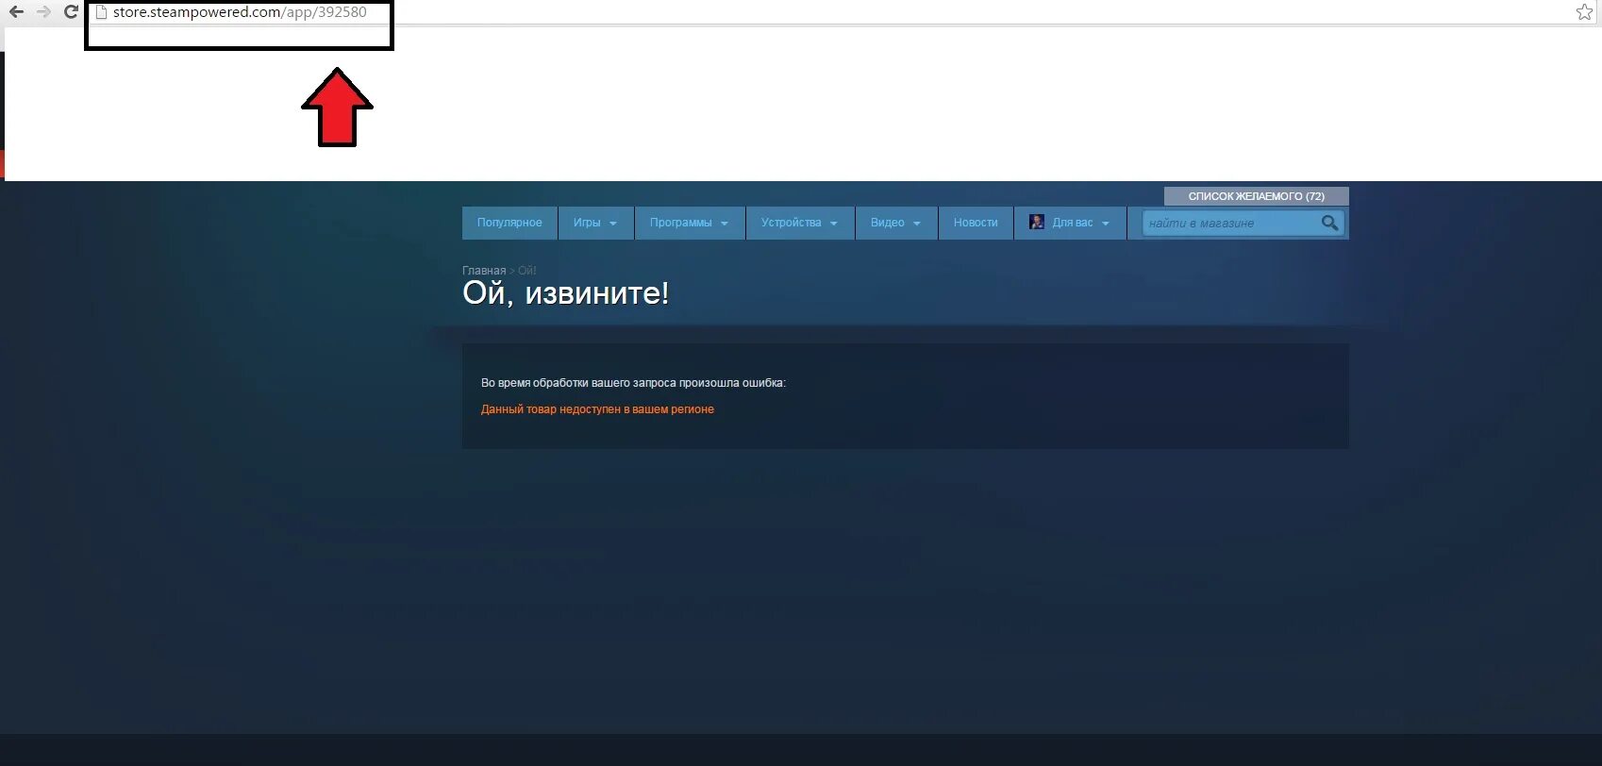Open СПИСОК ЖЕЛАЕМОГО (72) wishlist button
The image size is (1602, 766).
tap(1256, 196)
